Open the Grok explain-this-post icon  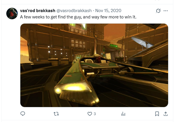(x=158, y=11)
